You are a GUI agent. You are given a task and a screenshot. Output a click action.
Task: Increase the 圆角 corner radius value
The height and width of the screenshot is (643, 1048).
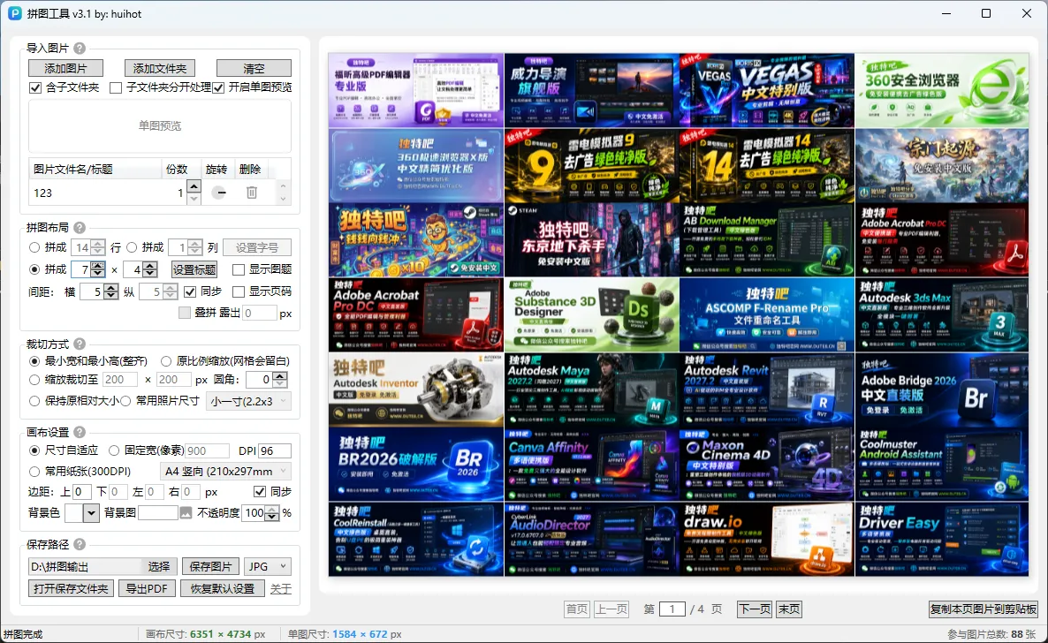coord(280,376)
